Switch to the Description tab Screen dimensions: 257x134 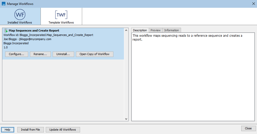(x=140, y=30)
